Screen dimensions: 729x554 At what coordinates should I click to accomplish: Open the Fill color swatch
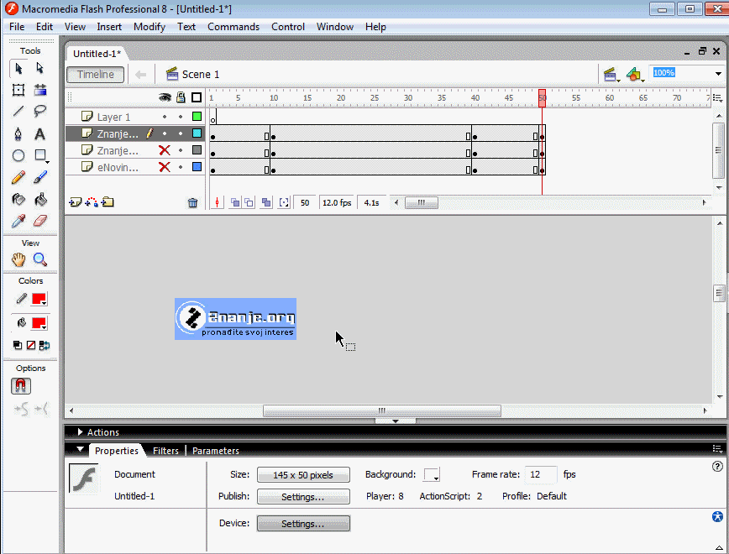39,323
